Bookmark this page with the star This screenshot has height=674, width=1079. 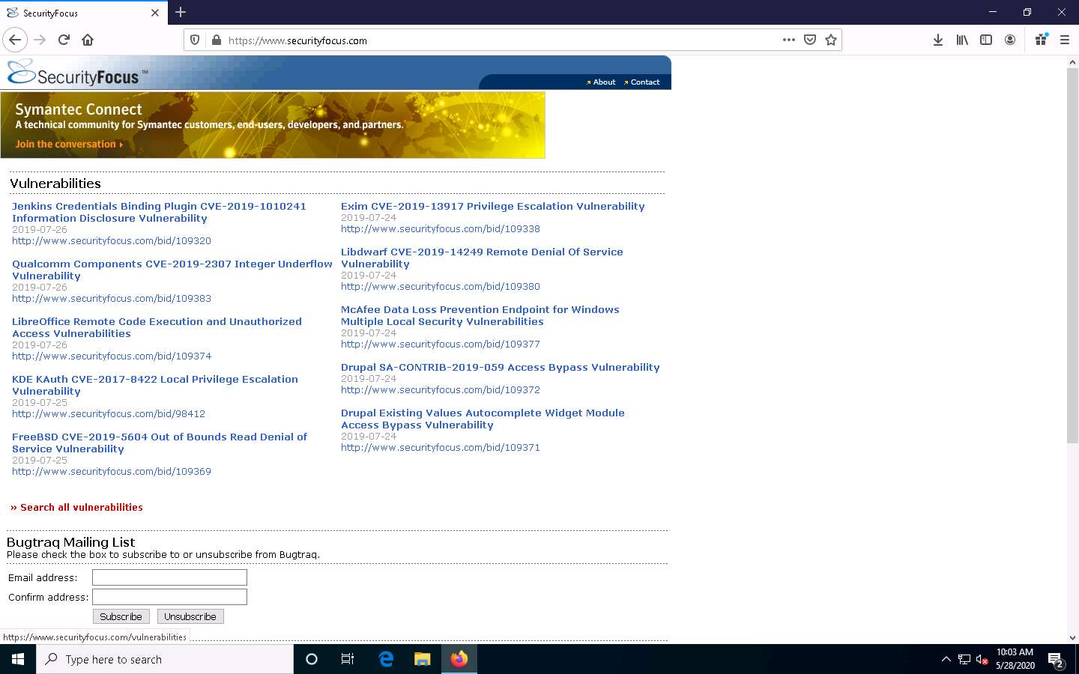(831, 40)
